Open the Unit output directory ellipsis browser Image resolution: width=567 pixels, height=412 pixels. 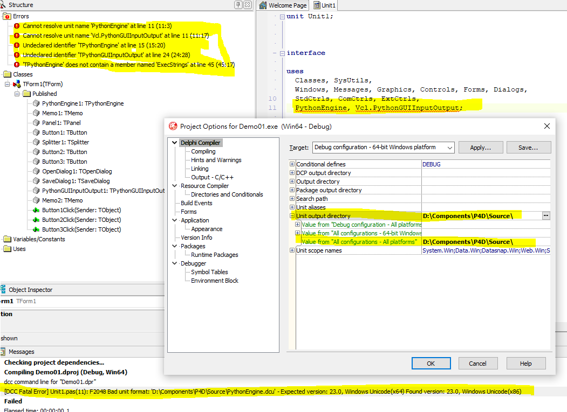click(545, 215)
